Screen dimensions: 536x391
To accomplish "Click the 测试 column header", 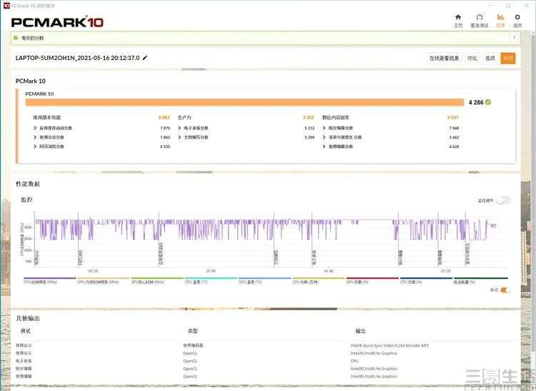I will tap(26, 331).
